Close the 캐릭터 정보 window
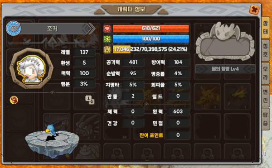This screenshot has width=272, height=168. (x=254, y=10)
